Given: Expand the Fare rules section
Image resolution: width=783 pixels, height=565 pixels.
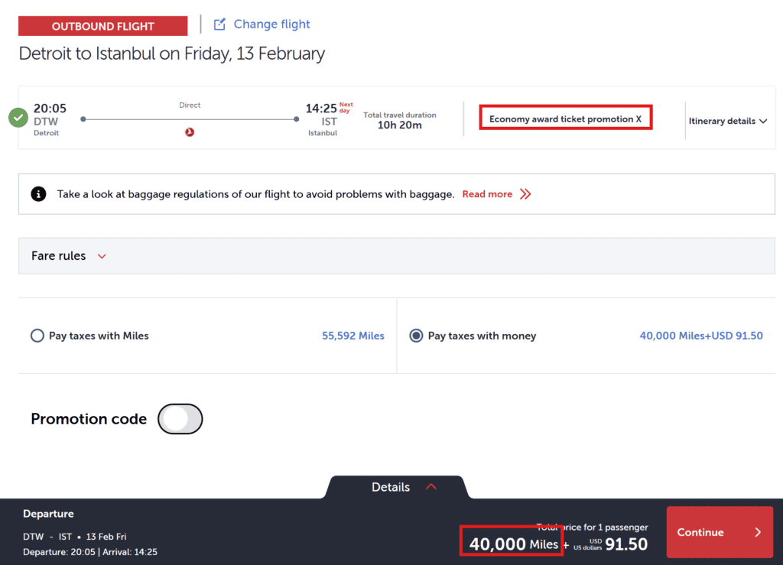Looking at the screenshot, I should [x=59, y=256].
